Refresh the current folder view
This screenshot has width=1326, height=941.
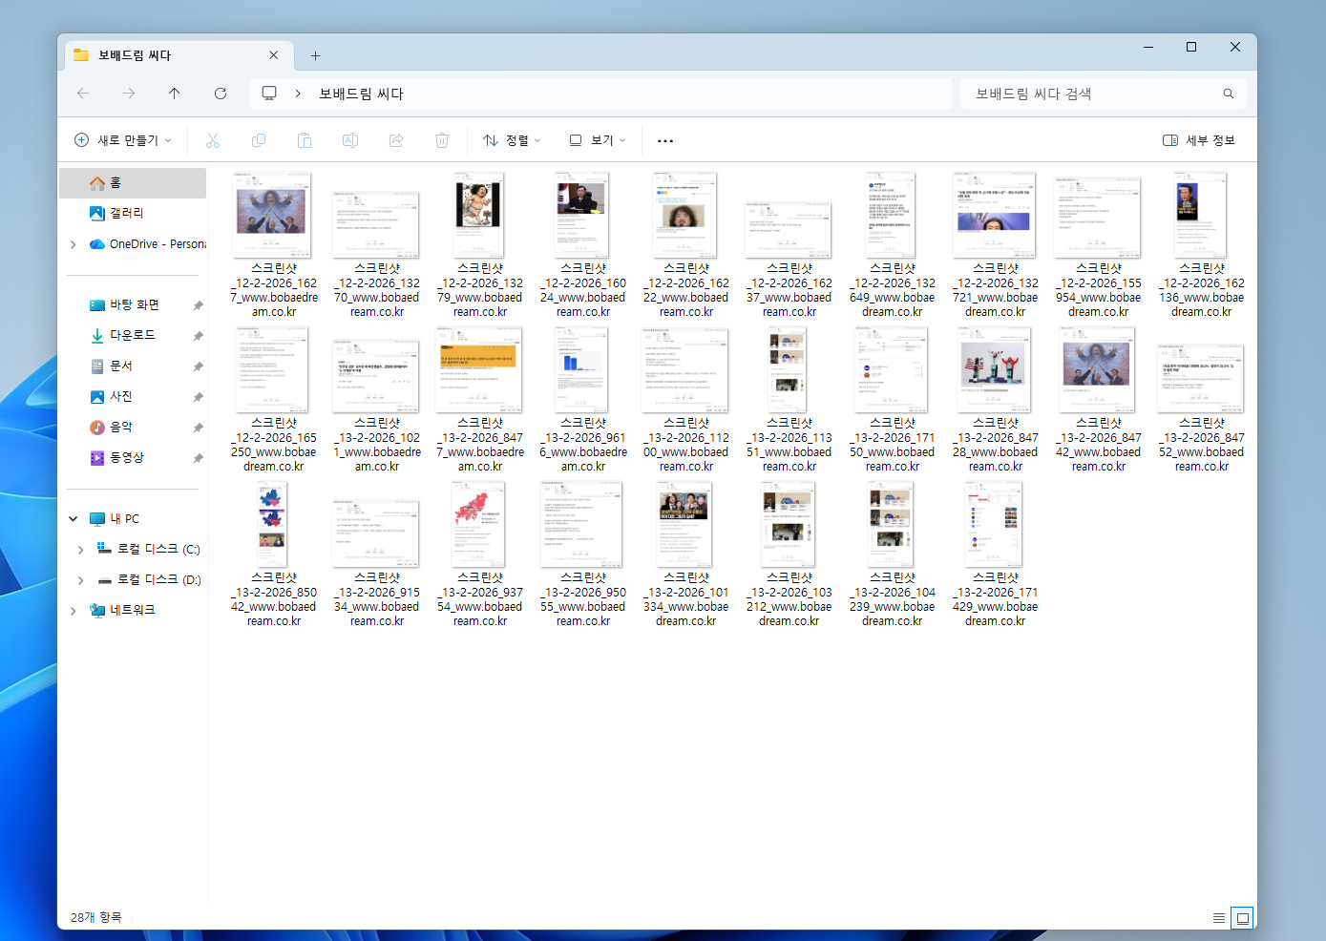click(221, 94)
